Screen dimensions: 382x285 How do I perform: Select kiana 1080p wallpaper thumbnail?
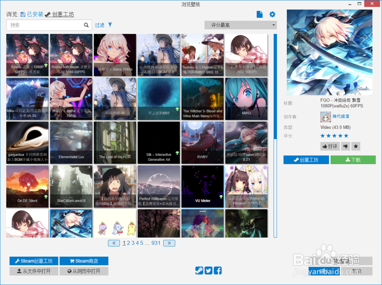[115, 55]
